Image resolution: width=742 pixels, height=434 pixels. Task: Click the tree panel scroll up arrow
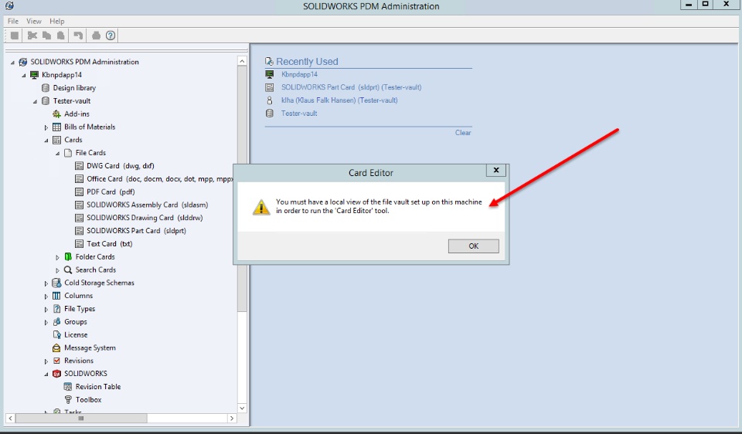pos(242,61)
